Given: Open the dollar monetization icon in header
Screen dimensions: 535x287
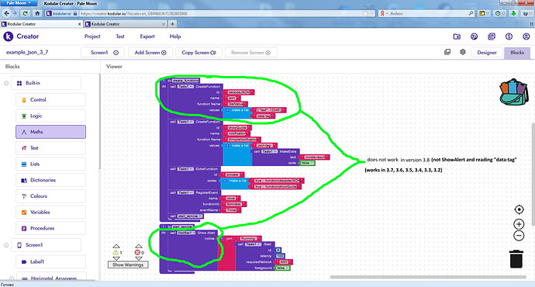Looking at the screenshot, I should coord(509,36).
